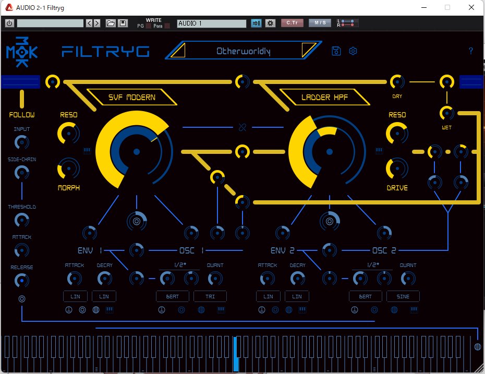Toggle ENV 2 keyboard trigger icon
The image size is (485, 374).
click(x=302, y=310)
